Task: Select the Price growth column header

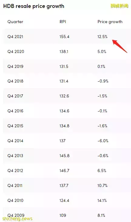Action: pos(110,22)
